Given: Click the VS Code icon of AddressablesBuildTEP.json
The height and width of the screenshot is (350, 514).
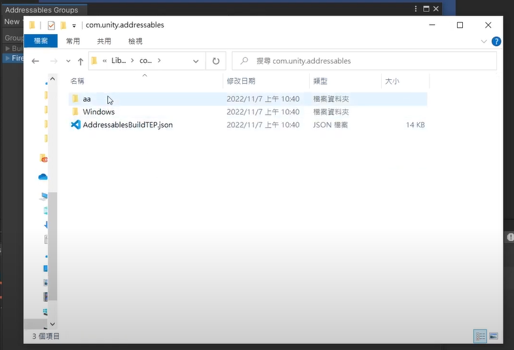Looking at the screenshot, I should 76,125.
